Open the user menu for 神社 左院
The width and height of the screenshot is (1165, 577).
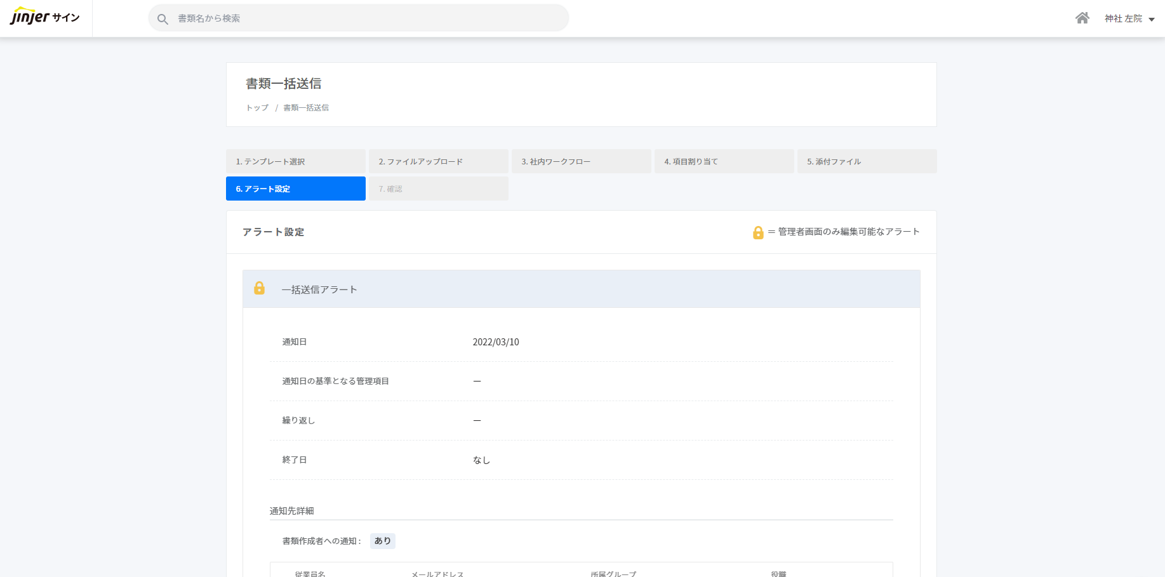(x=1122, y=18)
